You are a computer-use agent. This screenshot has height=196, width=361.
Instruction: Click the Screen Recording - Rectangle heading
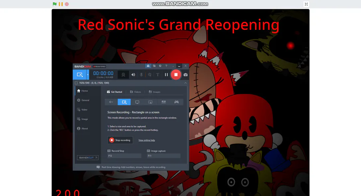[x=133, y=112]
